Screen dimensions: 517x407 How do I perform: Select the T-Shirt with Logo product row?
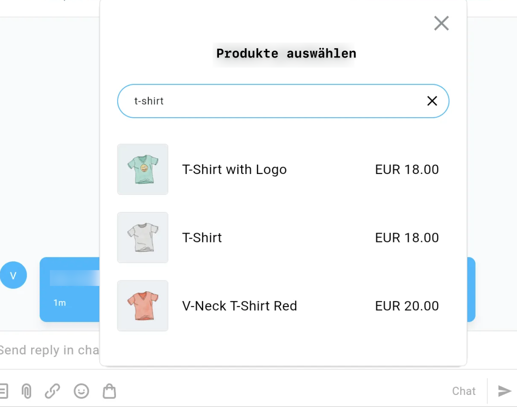coord(234,169)
